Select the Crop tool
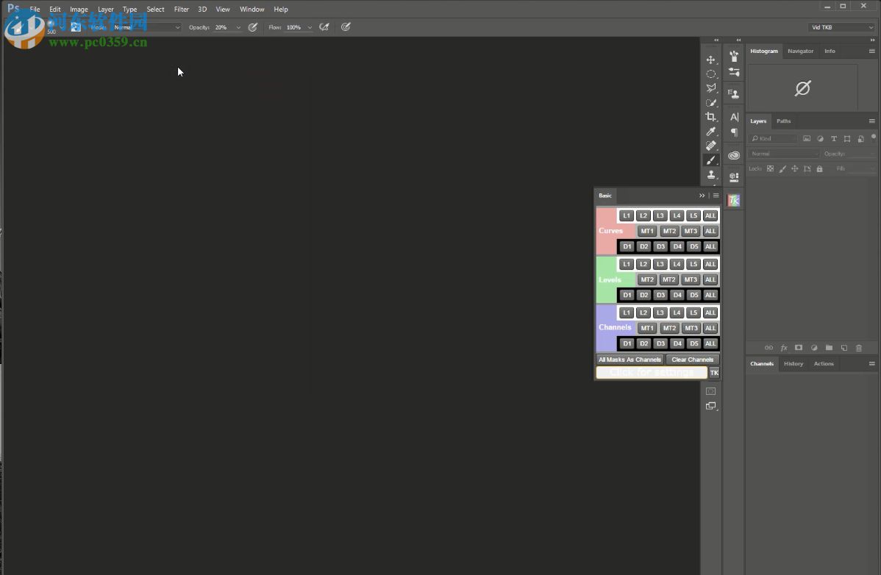The height and width of the screenshot is (575, 881). tap(711, 115)
